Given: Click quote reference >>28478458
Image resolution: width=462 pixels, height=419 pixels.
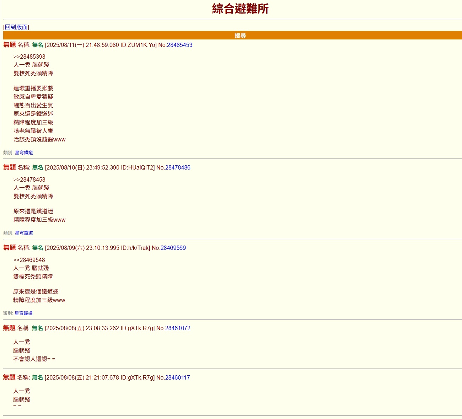Looking at the screenshot, I should pos(29,179).
